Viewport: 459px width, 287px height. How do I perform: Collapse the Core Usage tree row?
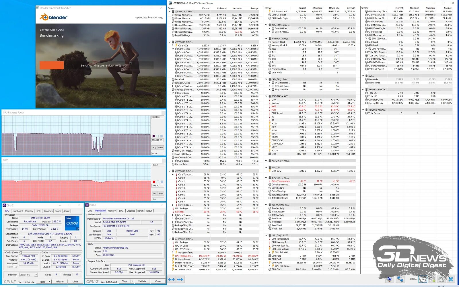click(x=173, y=93)
